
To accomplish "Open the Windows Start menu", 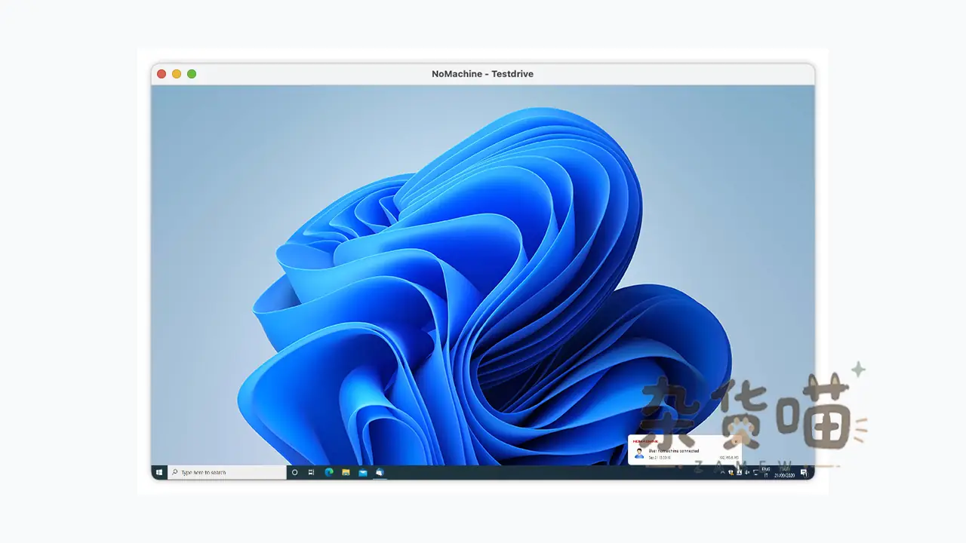I will click(x=158, y=472).
